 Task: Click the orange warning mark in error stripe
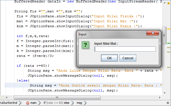(169, 29)
